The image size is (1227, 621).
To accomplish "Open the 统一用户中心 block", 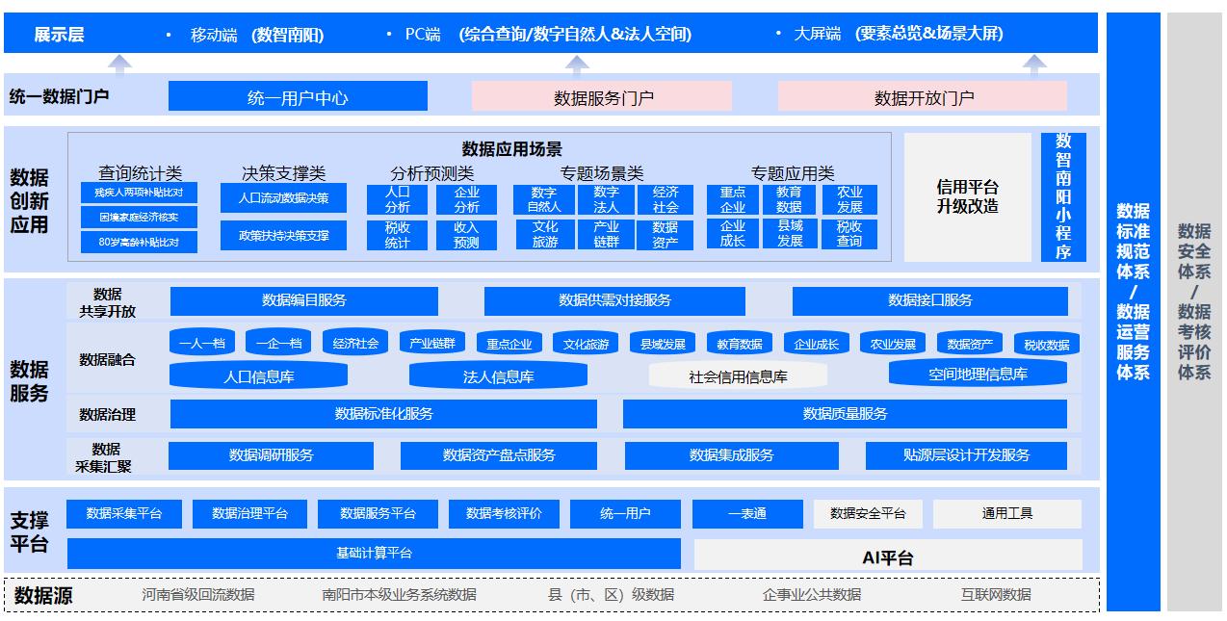I will pyautogui.click(x=298, y=96).
